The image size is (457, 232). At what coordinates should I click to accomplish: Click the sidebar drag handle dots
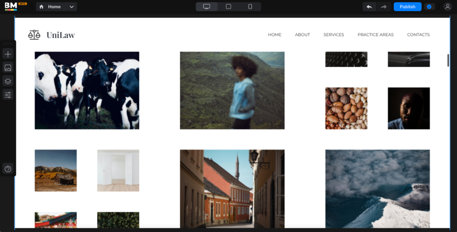8,43
